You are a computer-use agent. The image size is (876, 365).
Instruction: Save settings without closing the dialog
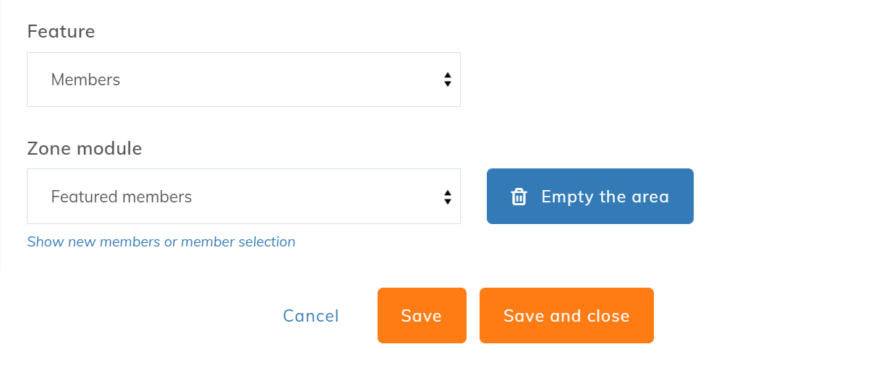[422, 316]
